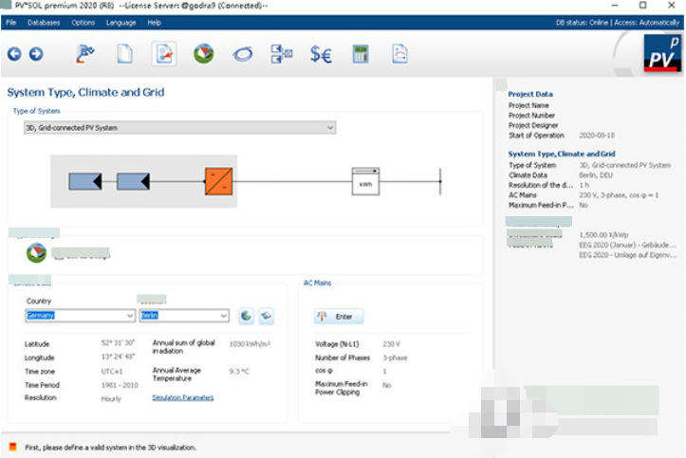Image resolution: width=686 pixels, height=458 pixels.
Task: Click the orange inverter block in the diagram
Action: click(x=218, y=181)
